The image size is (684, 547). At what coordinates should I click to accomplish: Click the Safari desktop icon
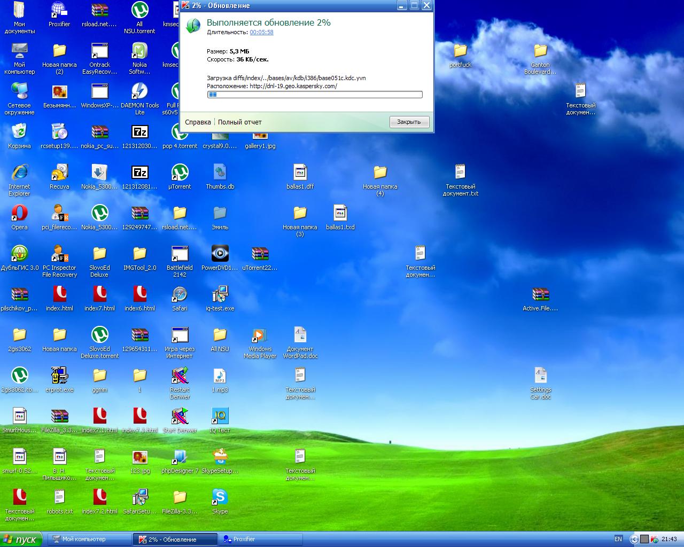coord(180,295)
